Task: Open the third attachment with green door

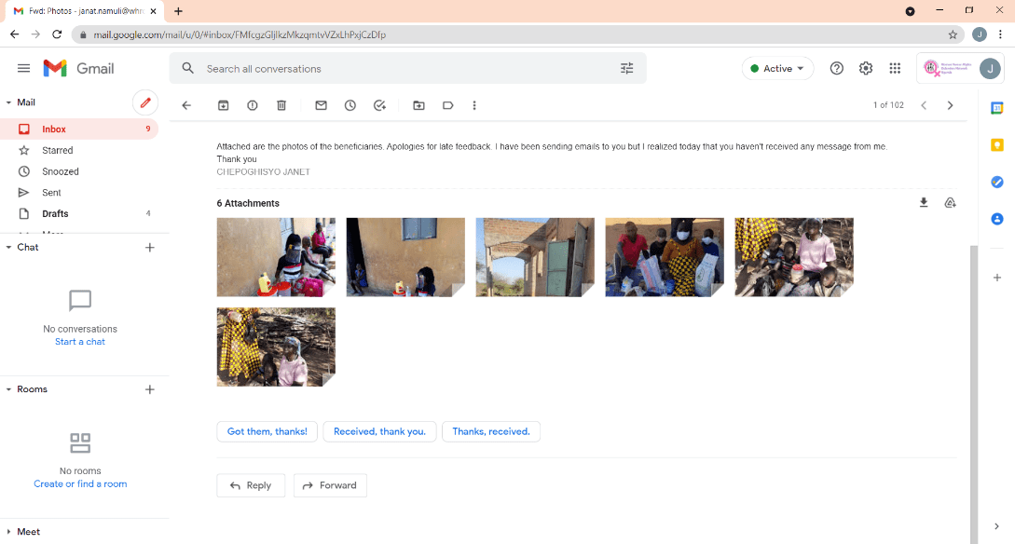Action: [535, 257]
